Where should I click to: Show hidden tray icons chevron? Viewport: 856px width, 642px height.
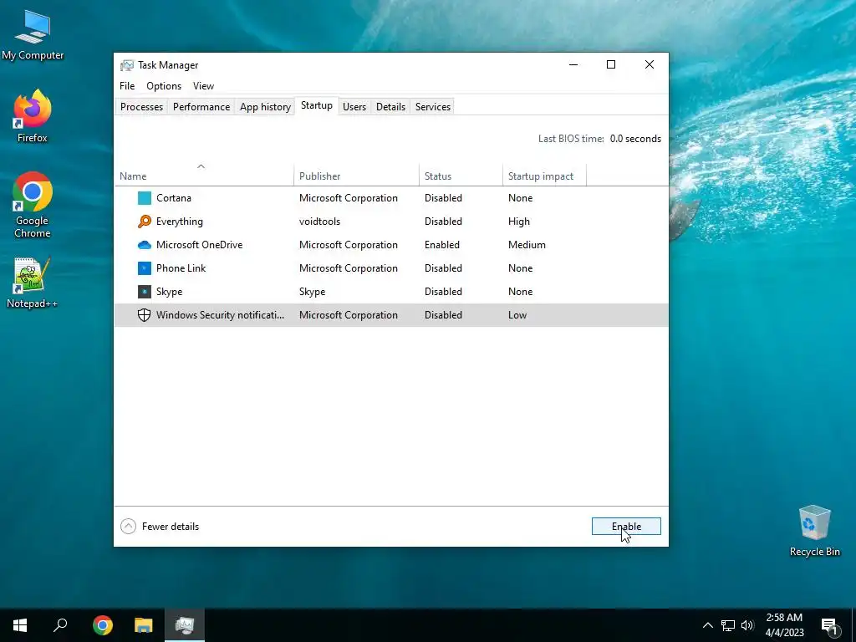(707, 625)
